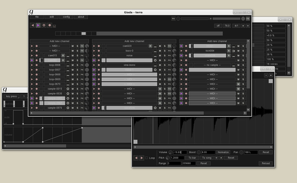Click the metronome icon below transport
This screenshot has width=297, height=183.
pos(54,26)
